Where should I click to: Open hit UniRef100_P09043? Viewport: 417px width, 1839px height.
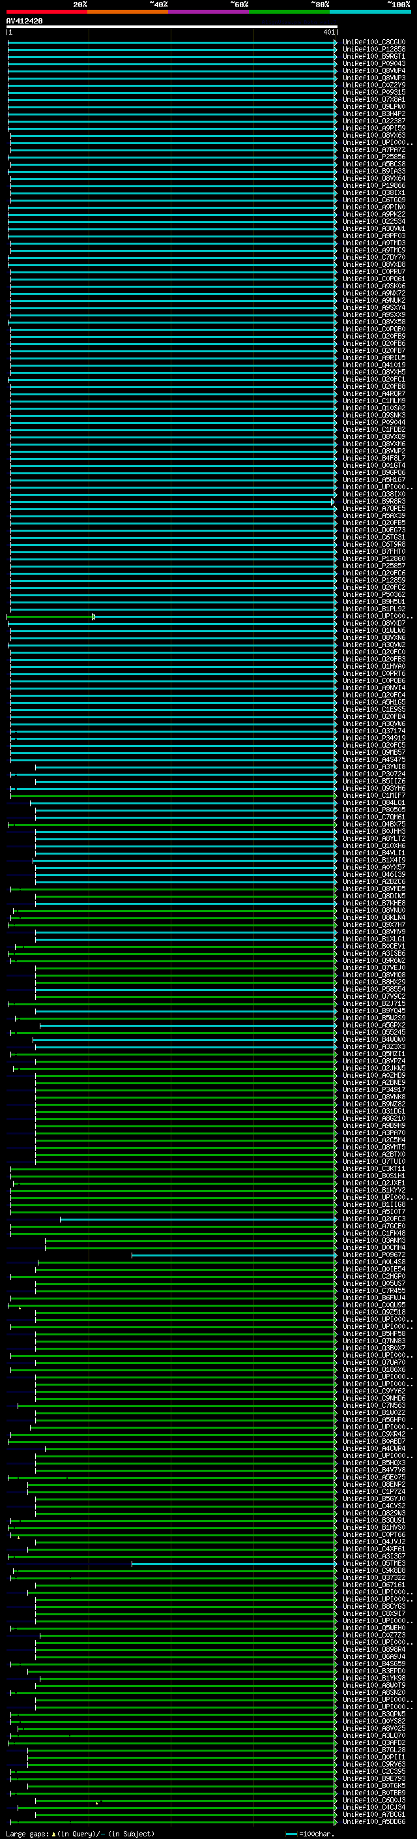pyautogui.click(x=373, y=63)
